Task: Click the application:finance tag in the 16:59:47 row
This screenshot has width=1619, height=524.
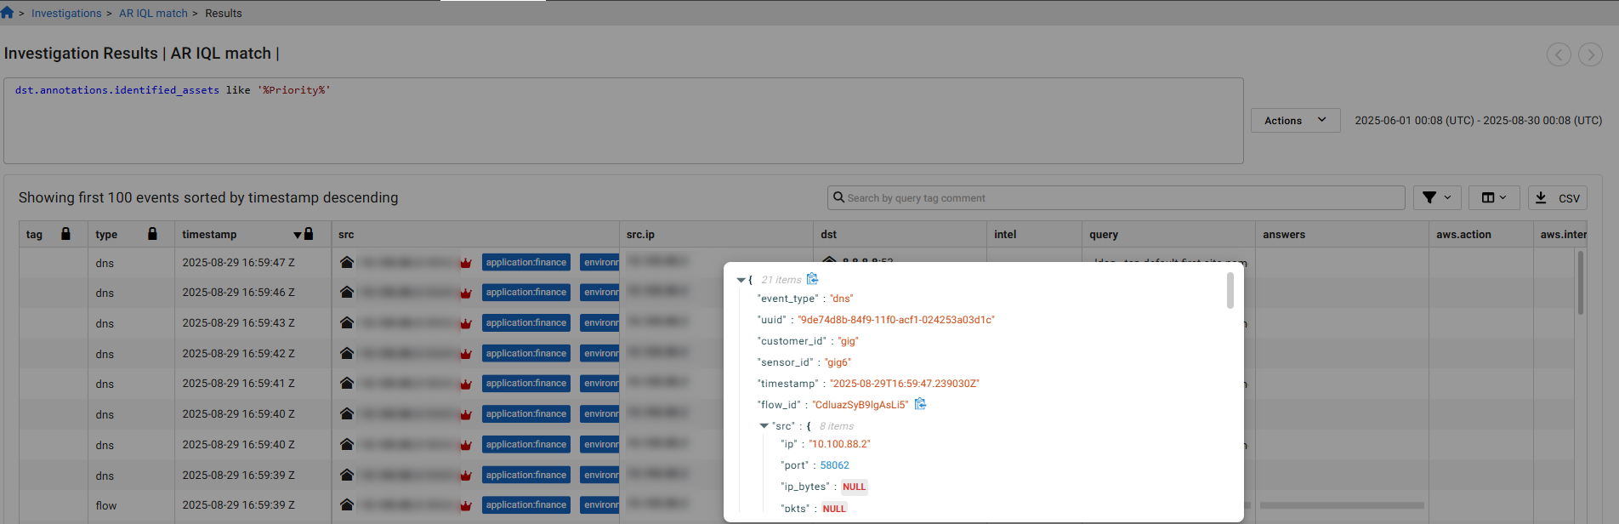Action: coord(526,263)
